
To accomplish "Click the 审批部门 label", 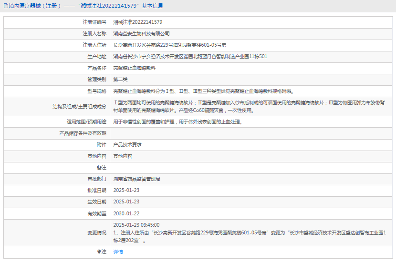I will pos(97,179).
